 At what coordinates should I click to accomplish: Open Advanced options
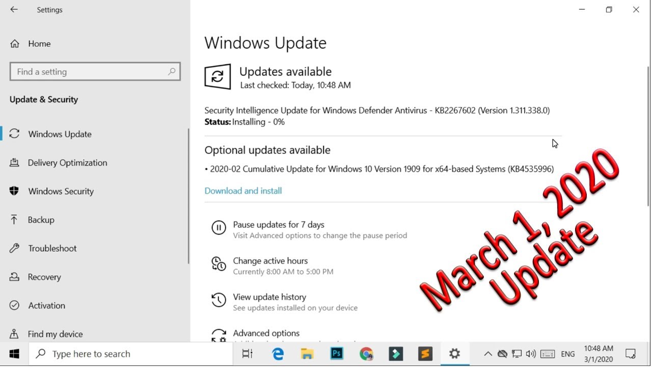point(266,333)
